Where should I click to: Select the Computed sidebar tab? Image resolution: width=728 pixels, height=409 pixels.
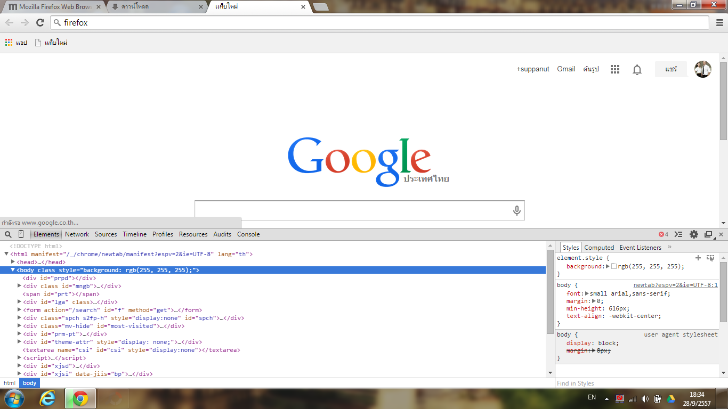(x=600, y=248)
